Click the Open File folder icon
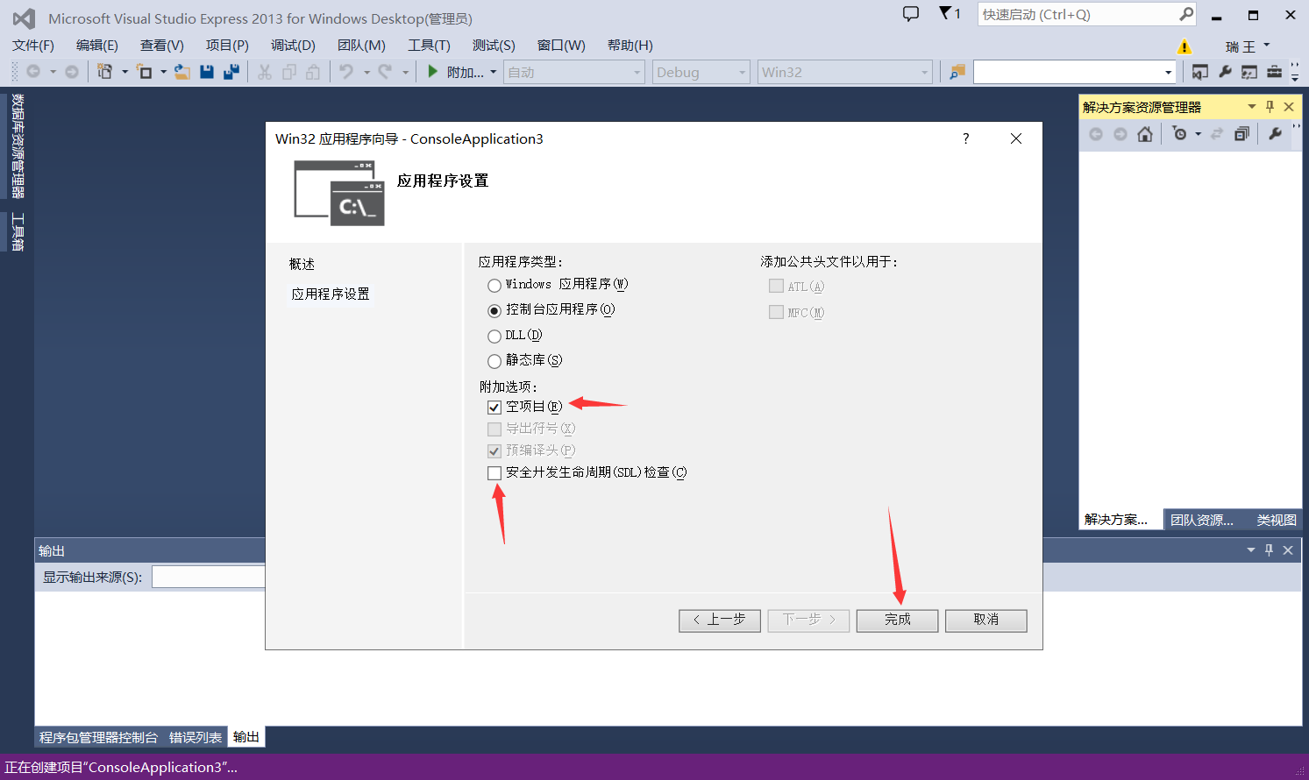Image resolution: width=1309 pixels, height=780 pixels. point(182,72)
